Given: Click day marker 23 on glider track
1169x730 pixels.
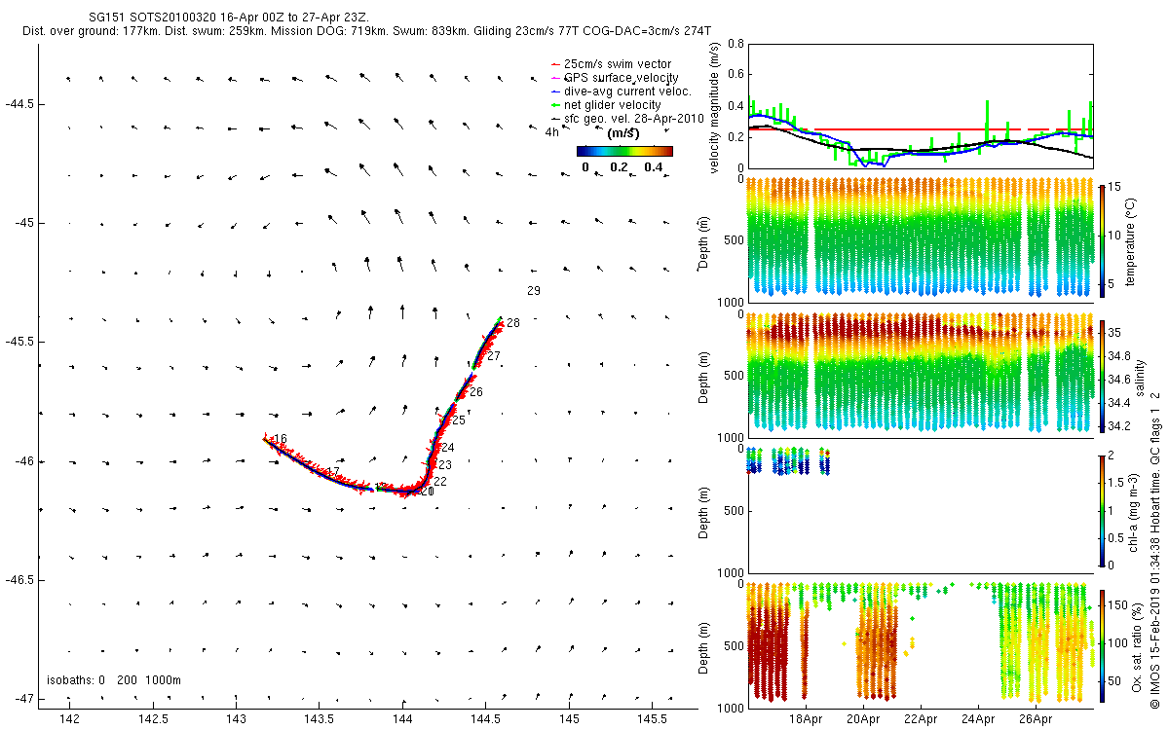Looking at the screenshot, I should (x=444, y=465).
